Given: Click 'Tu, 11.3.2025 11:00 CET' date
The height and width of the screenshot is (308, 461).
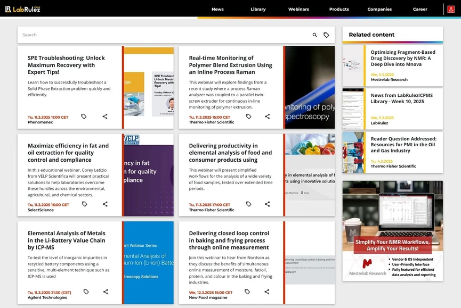Looking at the screenshot, I should [48, 117].
